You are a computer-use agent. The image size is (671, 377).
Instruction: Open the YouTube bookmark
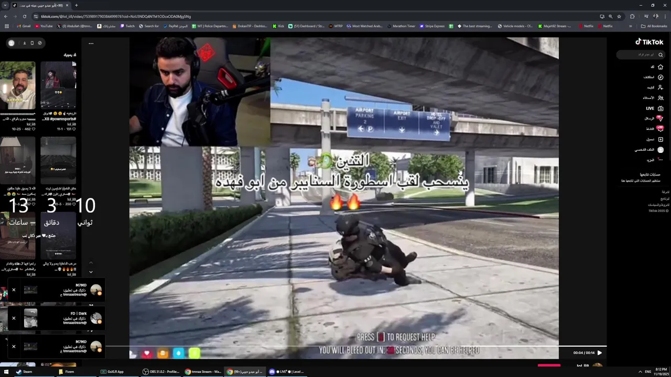click(x=44, y=26)
